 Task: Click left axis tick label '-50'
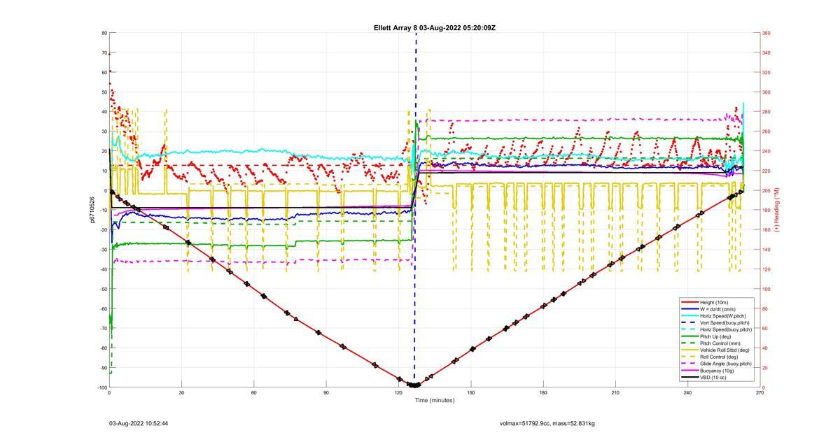tap(103, 289)
